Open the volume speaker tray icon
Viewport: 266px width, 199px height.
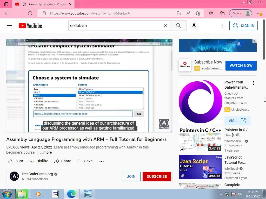pyautogui.click(x=240, y=194)
